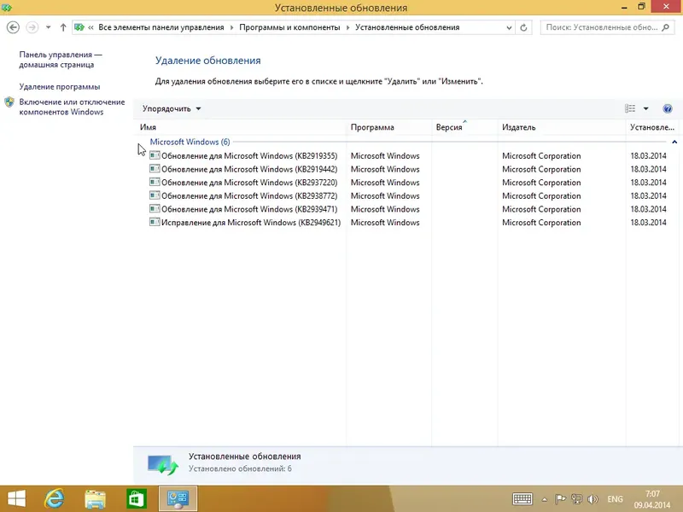Open the touch keyboard from the tray
This screenshot has width=683, height=512.
coord(522,499)
